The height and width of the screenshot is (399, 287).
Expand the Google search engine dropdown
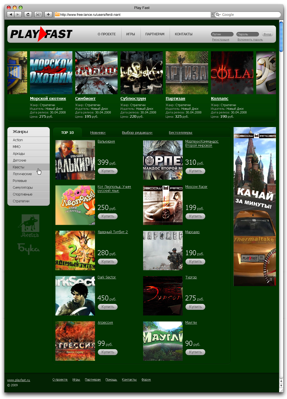click(x=218, y=14)
